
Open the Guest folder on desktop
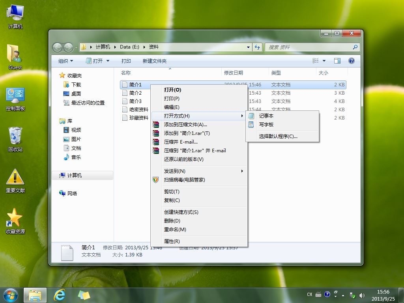point(15,57)
